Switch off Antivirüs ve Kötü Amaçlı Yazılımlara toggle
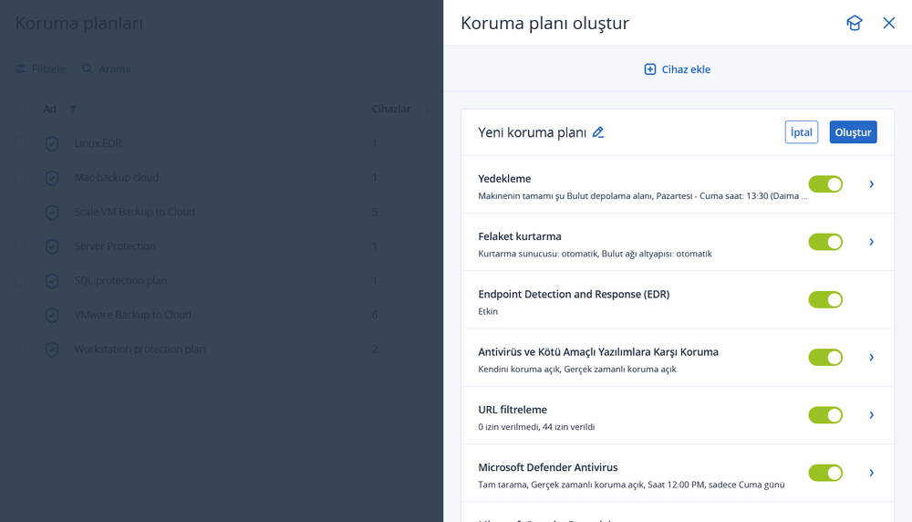The image size is (912, 522). click(825, 357)
